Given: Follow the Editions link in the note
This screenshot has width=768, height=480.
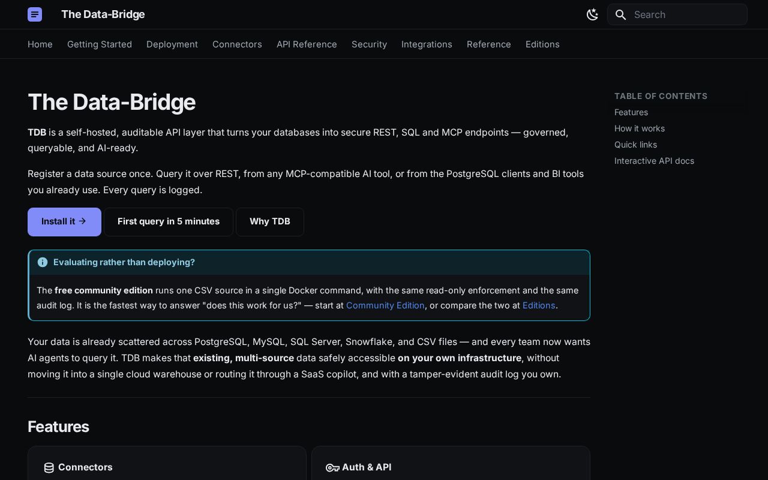Looking at the screenshot, I should pos(539,305).
